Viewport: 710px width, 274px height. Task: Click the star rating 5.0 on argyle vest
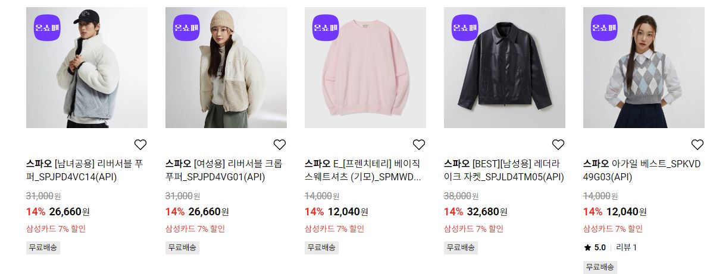pos(595,247)
